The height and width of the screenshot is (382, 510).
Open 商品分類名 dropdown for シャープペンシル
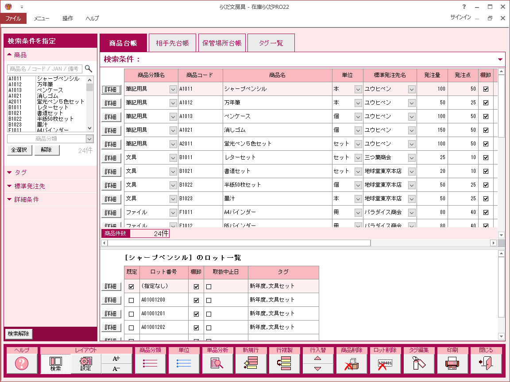(x=173, y=89)
